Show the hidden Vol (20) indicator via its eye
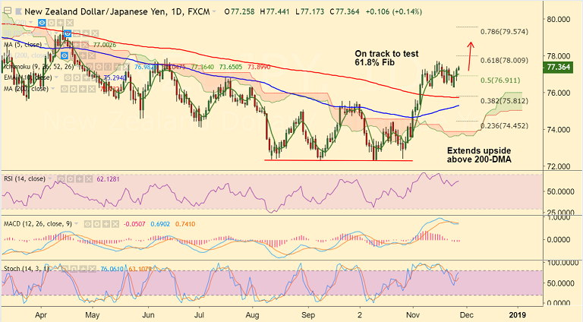Screen dimensions: 583x322 [42, 23]
